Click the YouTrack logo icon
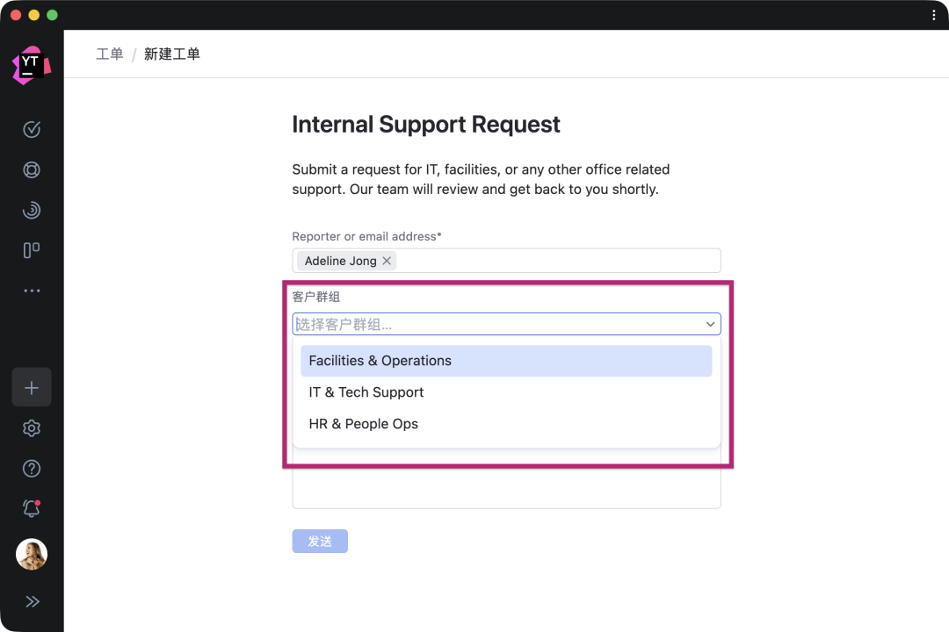Screen dimensions: 949x632 (32, 65)
